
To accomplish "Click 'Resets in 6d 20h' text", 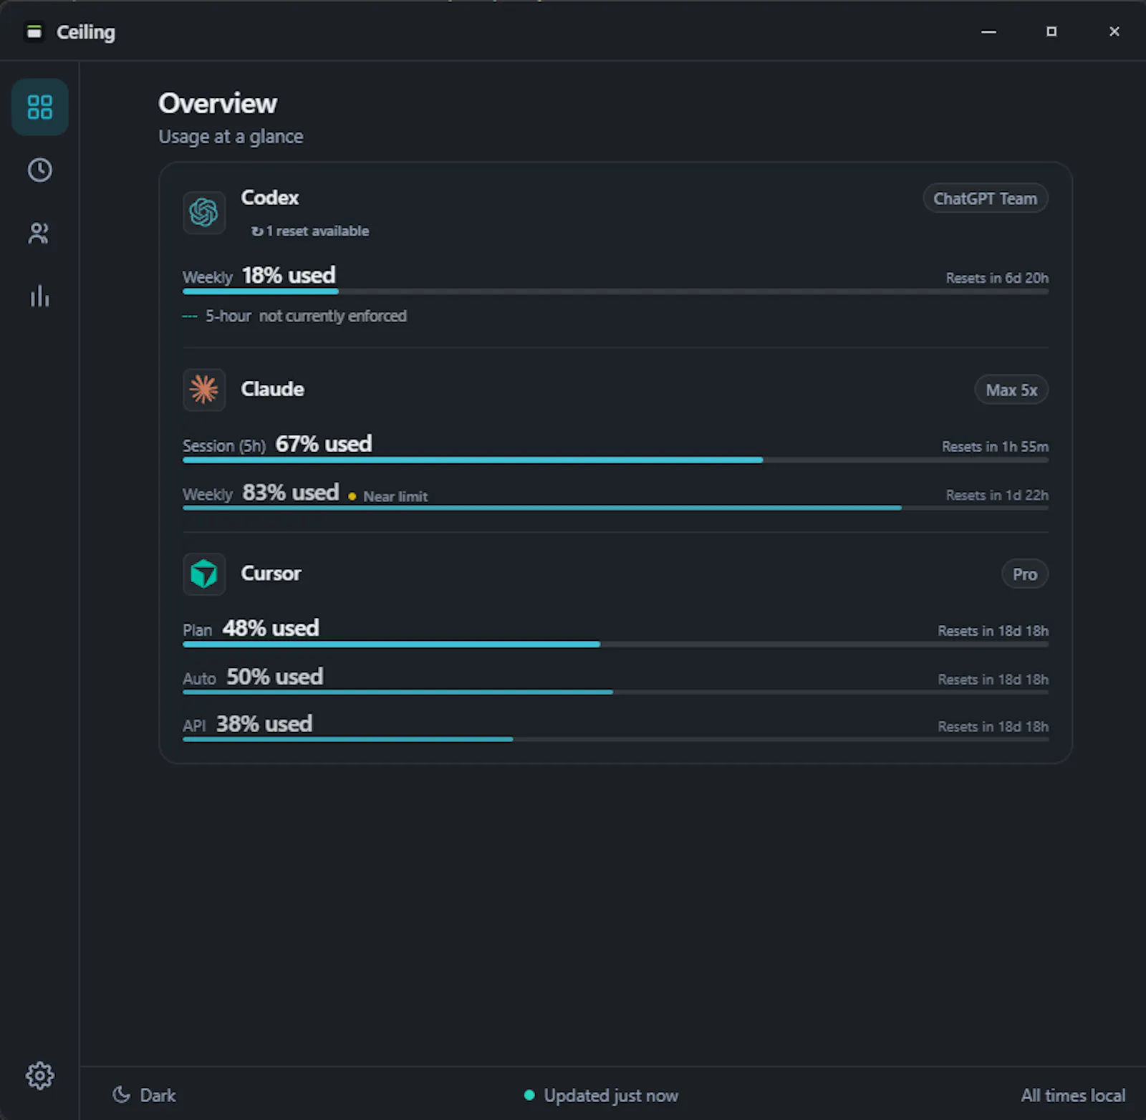I will (997, 278).
